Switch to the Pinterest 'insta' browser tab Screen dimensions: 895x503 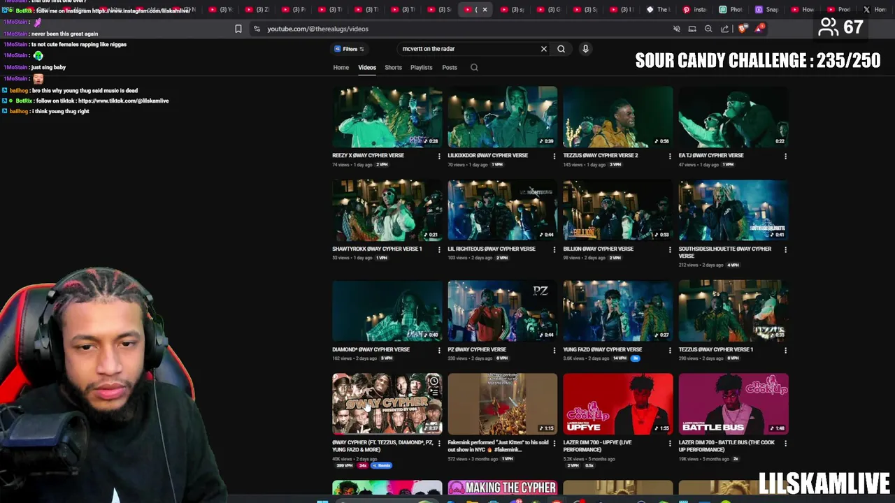pos(694,10)
